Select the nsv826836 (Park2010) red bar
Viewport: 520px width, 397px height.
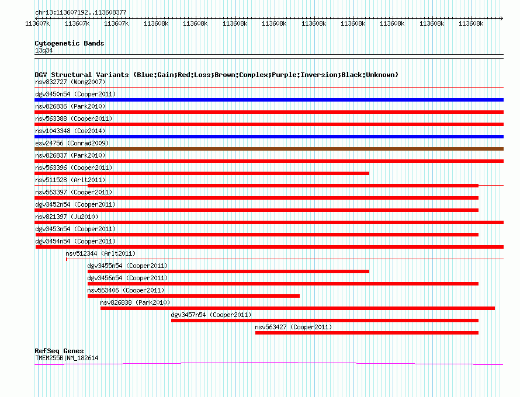[269, 112]
